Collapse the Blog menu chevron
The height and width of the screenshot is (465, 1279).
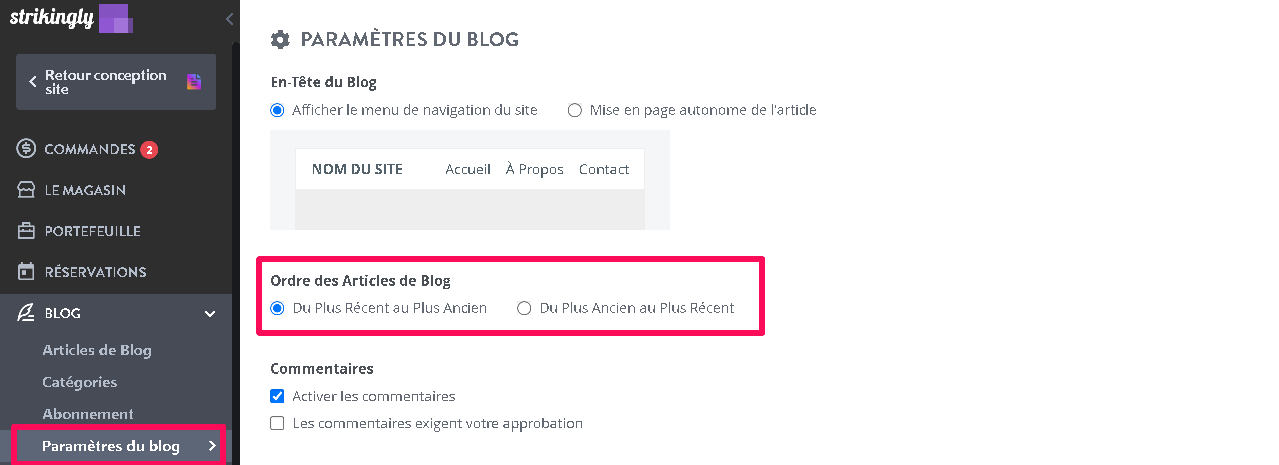[x=210, y=314]
